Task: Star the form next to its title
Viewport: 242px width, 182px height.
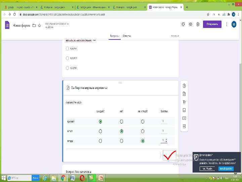Action: pyautogui.click(x=40, y=26)
